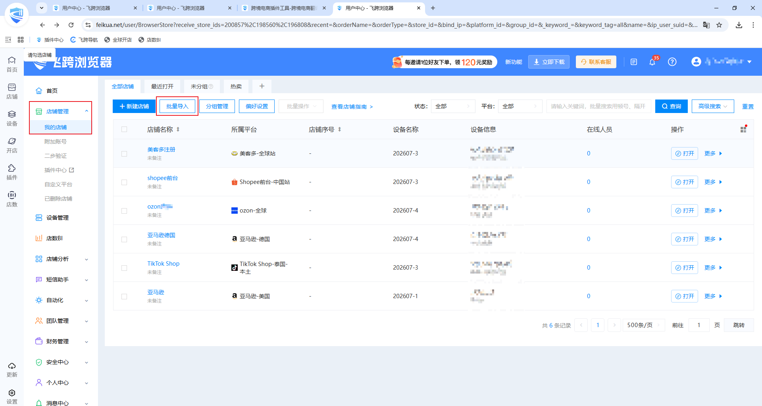Click the user avatar icon in the header
The width and height of the screenshot is (762, 406).
[696, 62]
